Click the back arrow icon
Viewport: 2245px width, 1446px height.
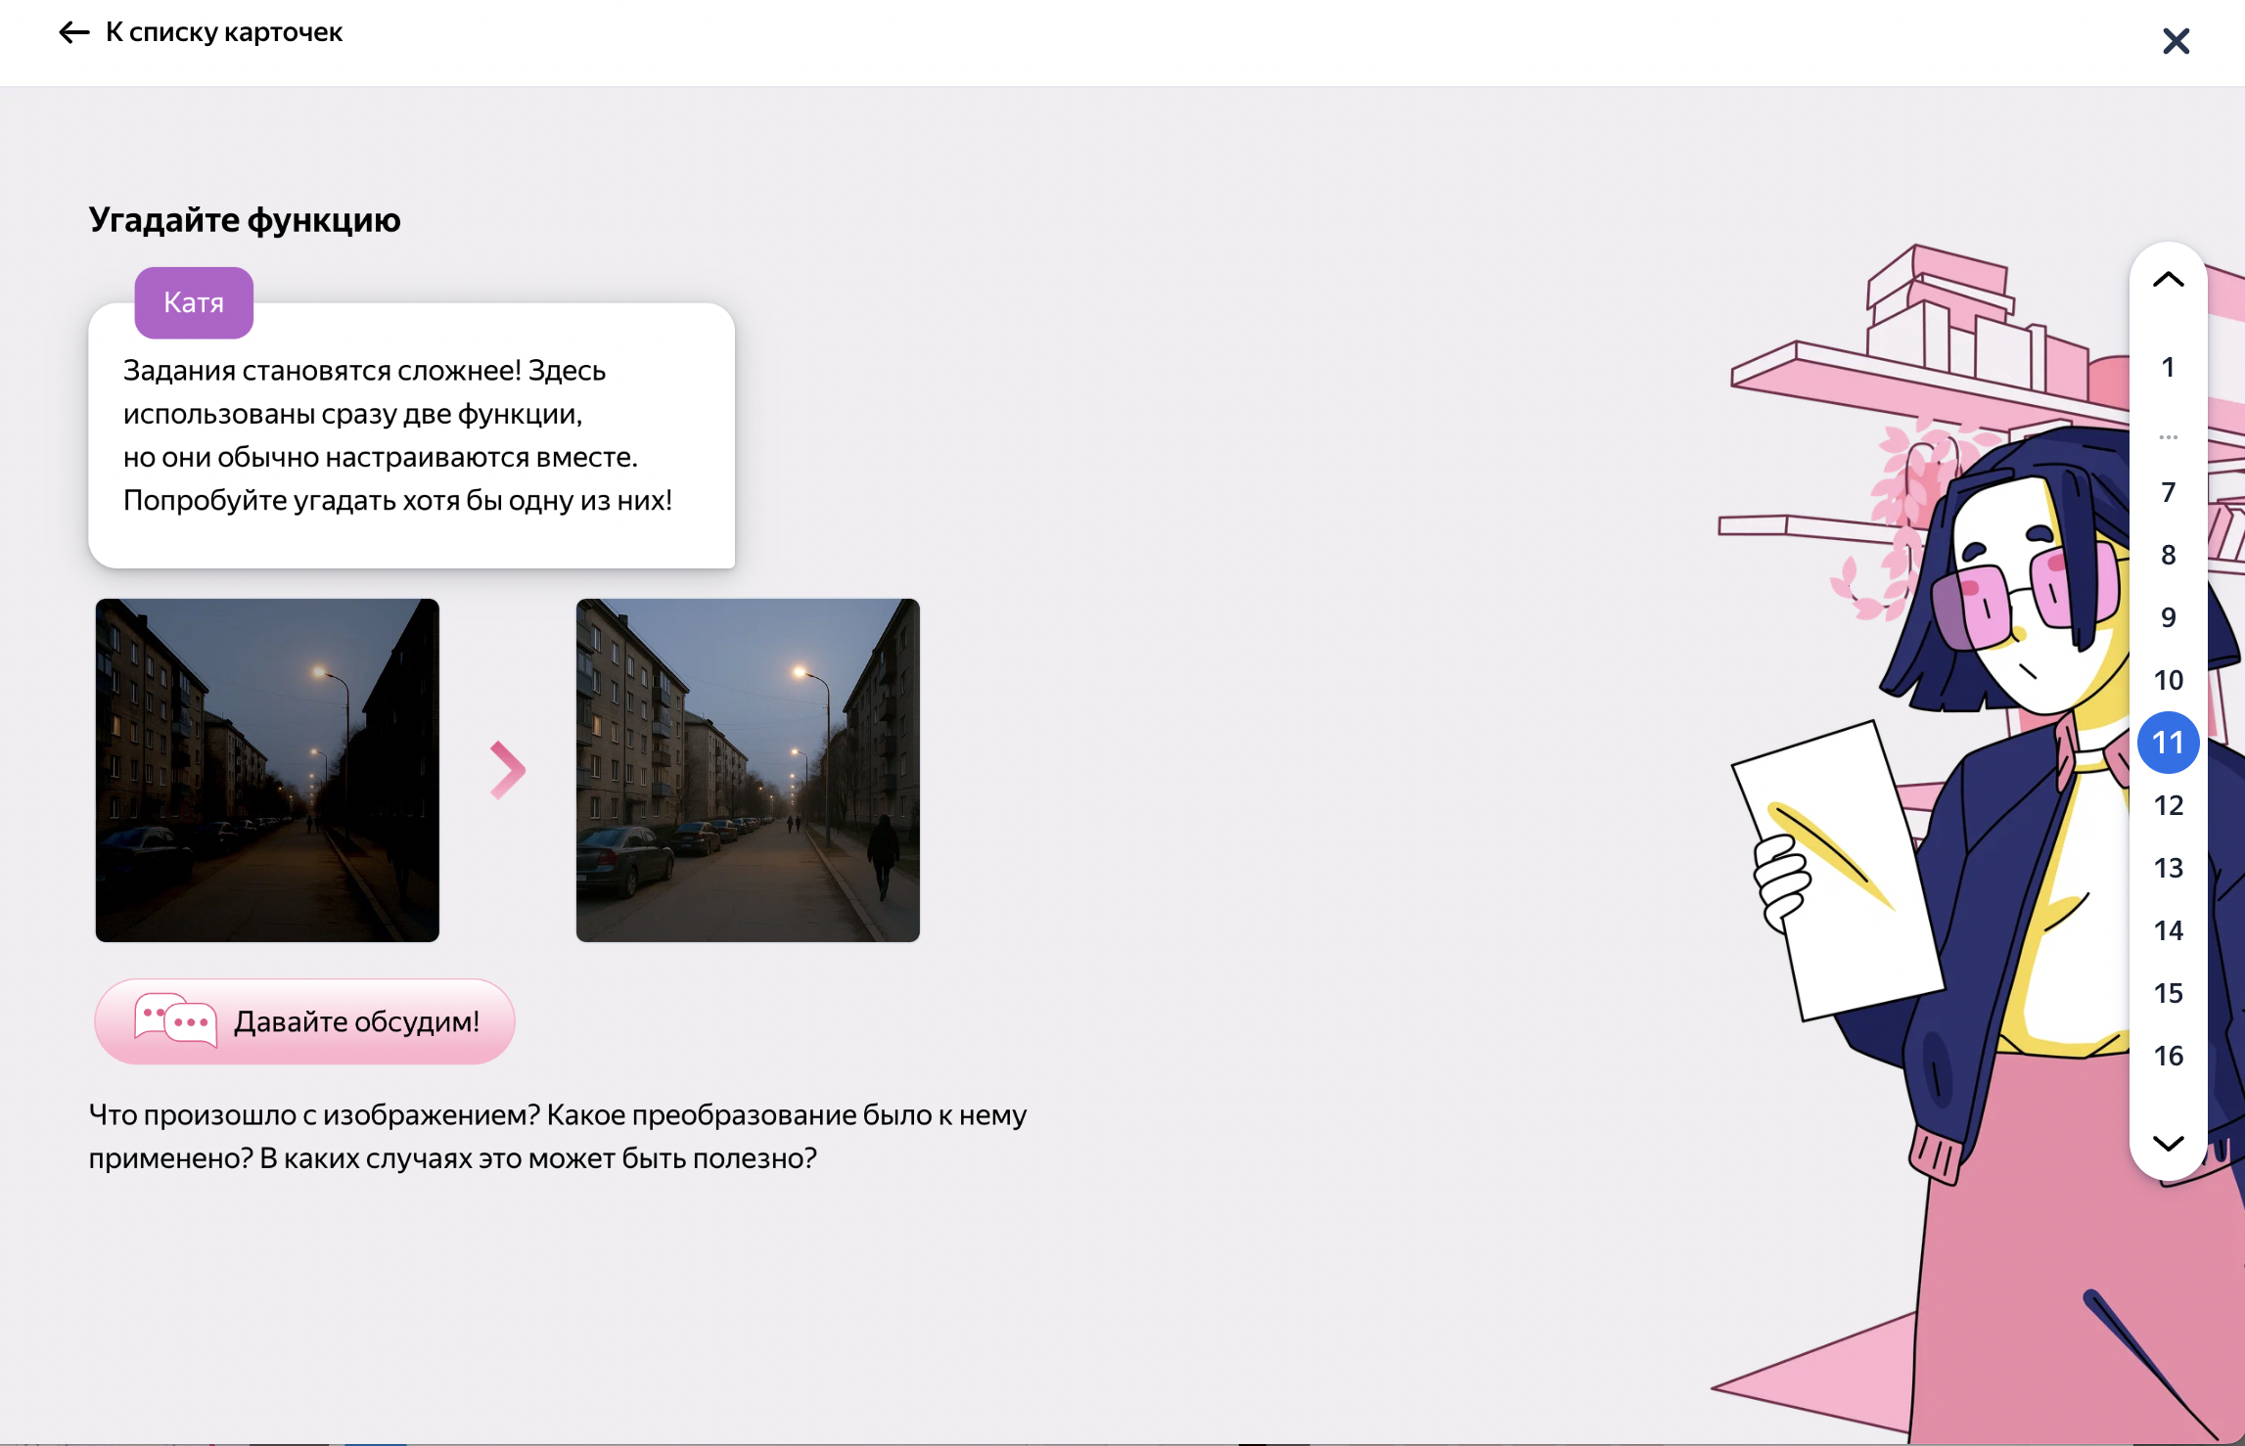coord(73,32)
